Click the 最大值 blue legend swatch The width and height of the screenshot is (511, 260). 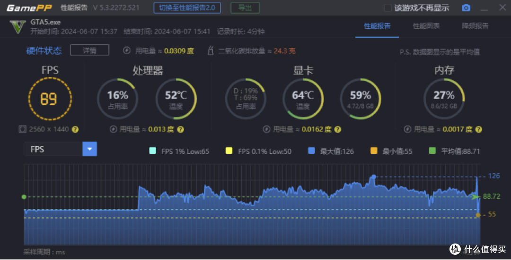coord(311,151)
